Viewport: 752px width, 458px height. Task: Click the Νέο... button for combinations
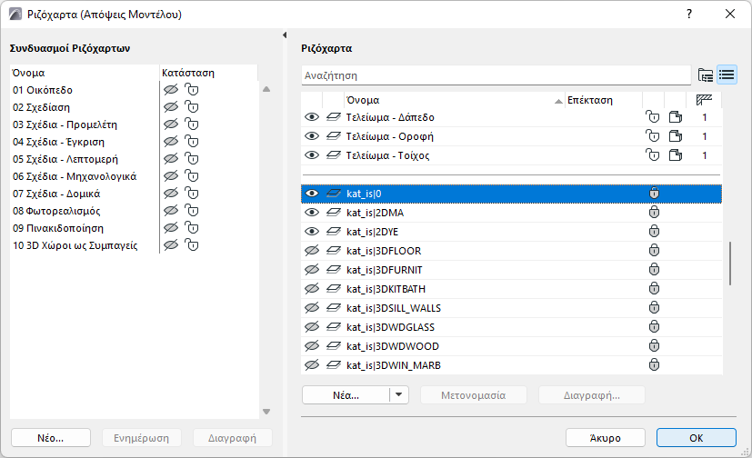pyautogui.click(x=51, y=437)
